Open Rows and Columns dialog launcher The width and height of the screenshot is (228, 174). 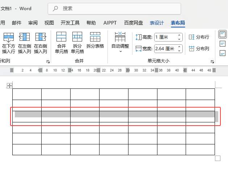pyautogui.click(x=48, y=62)
